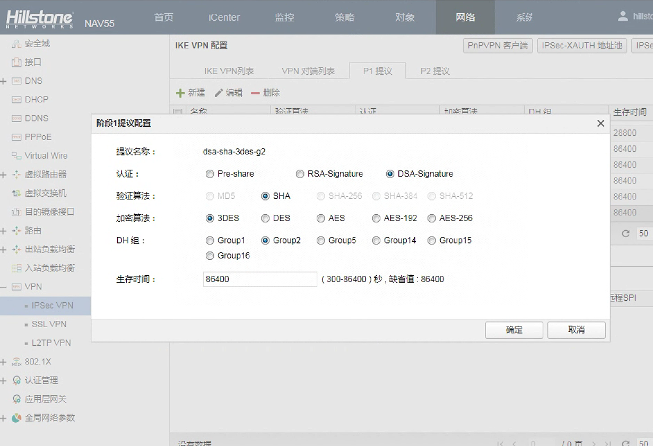Click the 生存时间 lifetime input field
The height and width of the screenshot is (446, 653).
tap(260, 279)
